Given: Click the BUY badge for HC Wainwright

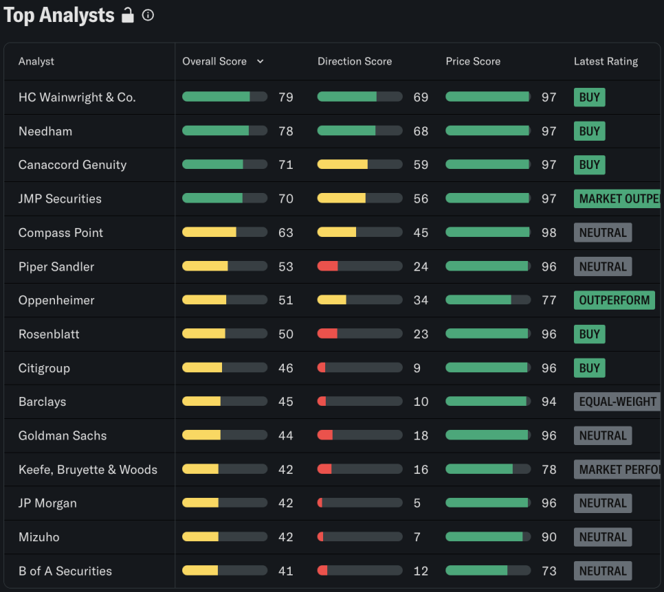Looking at the screenshot, I should tap(590, 98).
